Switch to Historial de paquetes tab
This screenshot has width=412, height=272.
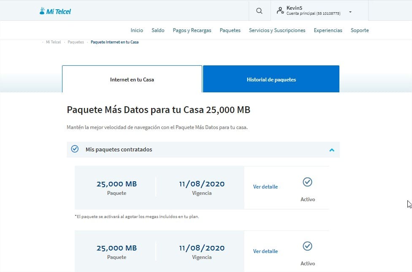point(271,79)
